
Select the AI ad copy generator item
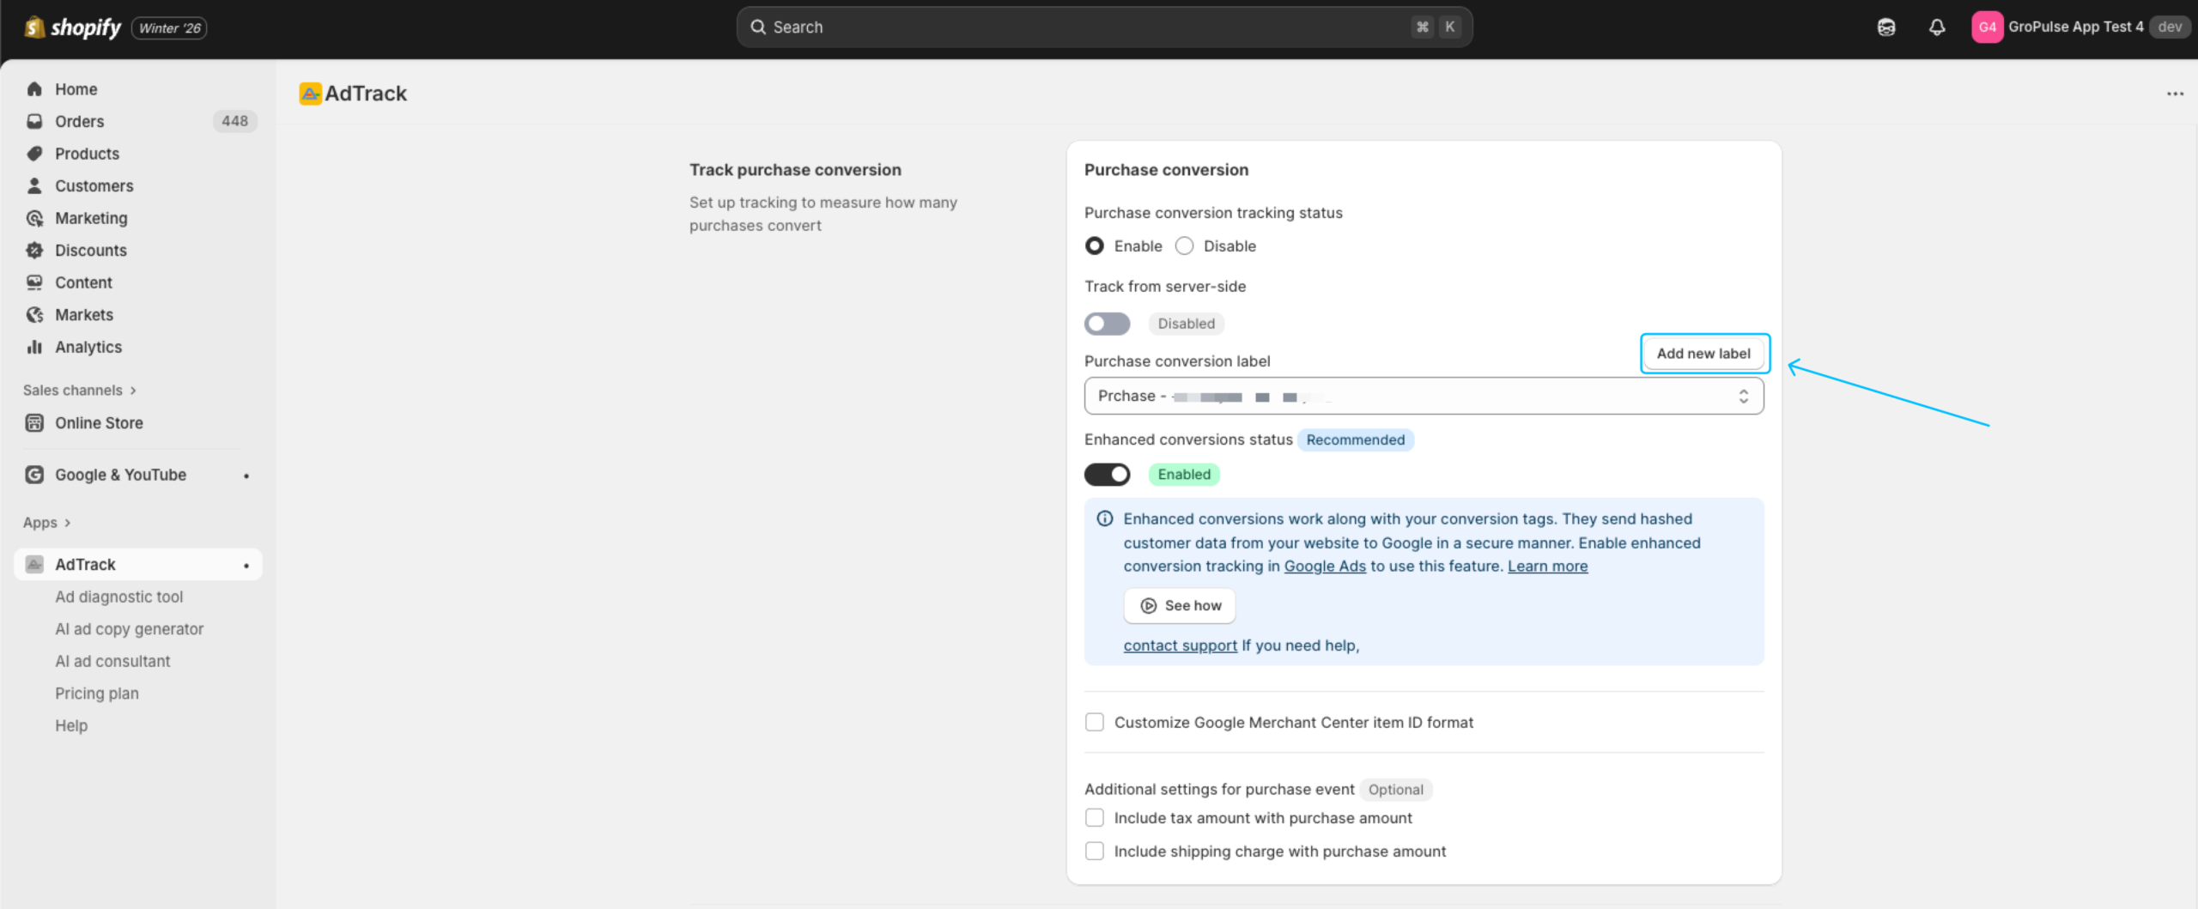point(129,628)
